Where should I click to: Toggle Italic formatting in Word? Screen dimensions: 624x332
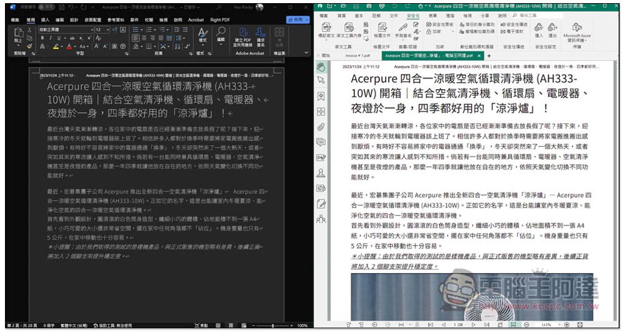[x=50, y=38]
